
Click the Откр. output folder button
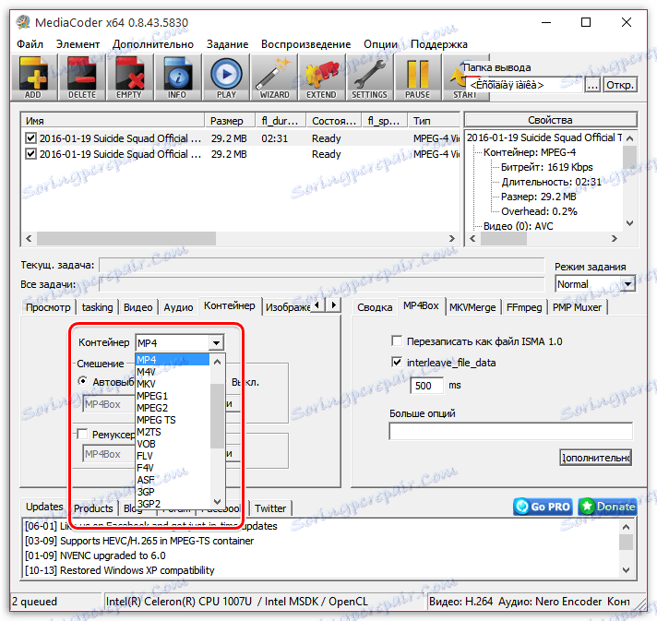tap(620, 85)
